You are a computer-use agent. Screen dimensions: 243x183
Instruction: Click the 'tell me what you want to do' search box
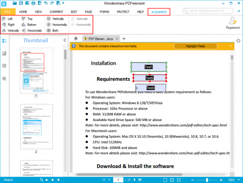tap(208, 11)
